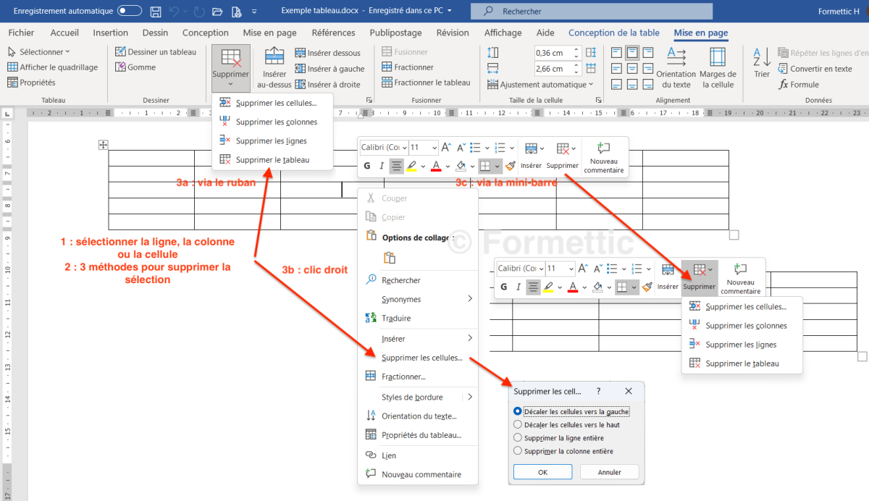869x501 pixels.
Task: Open the Sélectionner dropdown in ribbon
Action: (39, 52)
